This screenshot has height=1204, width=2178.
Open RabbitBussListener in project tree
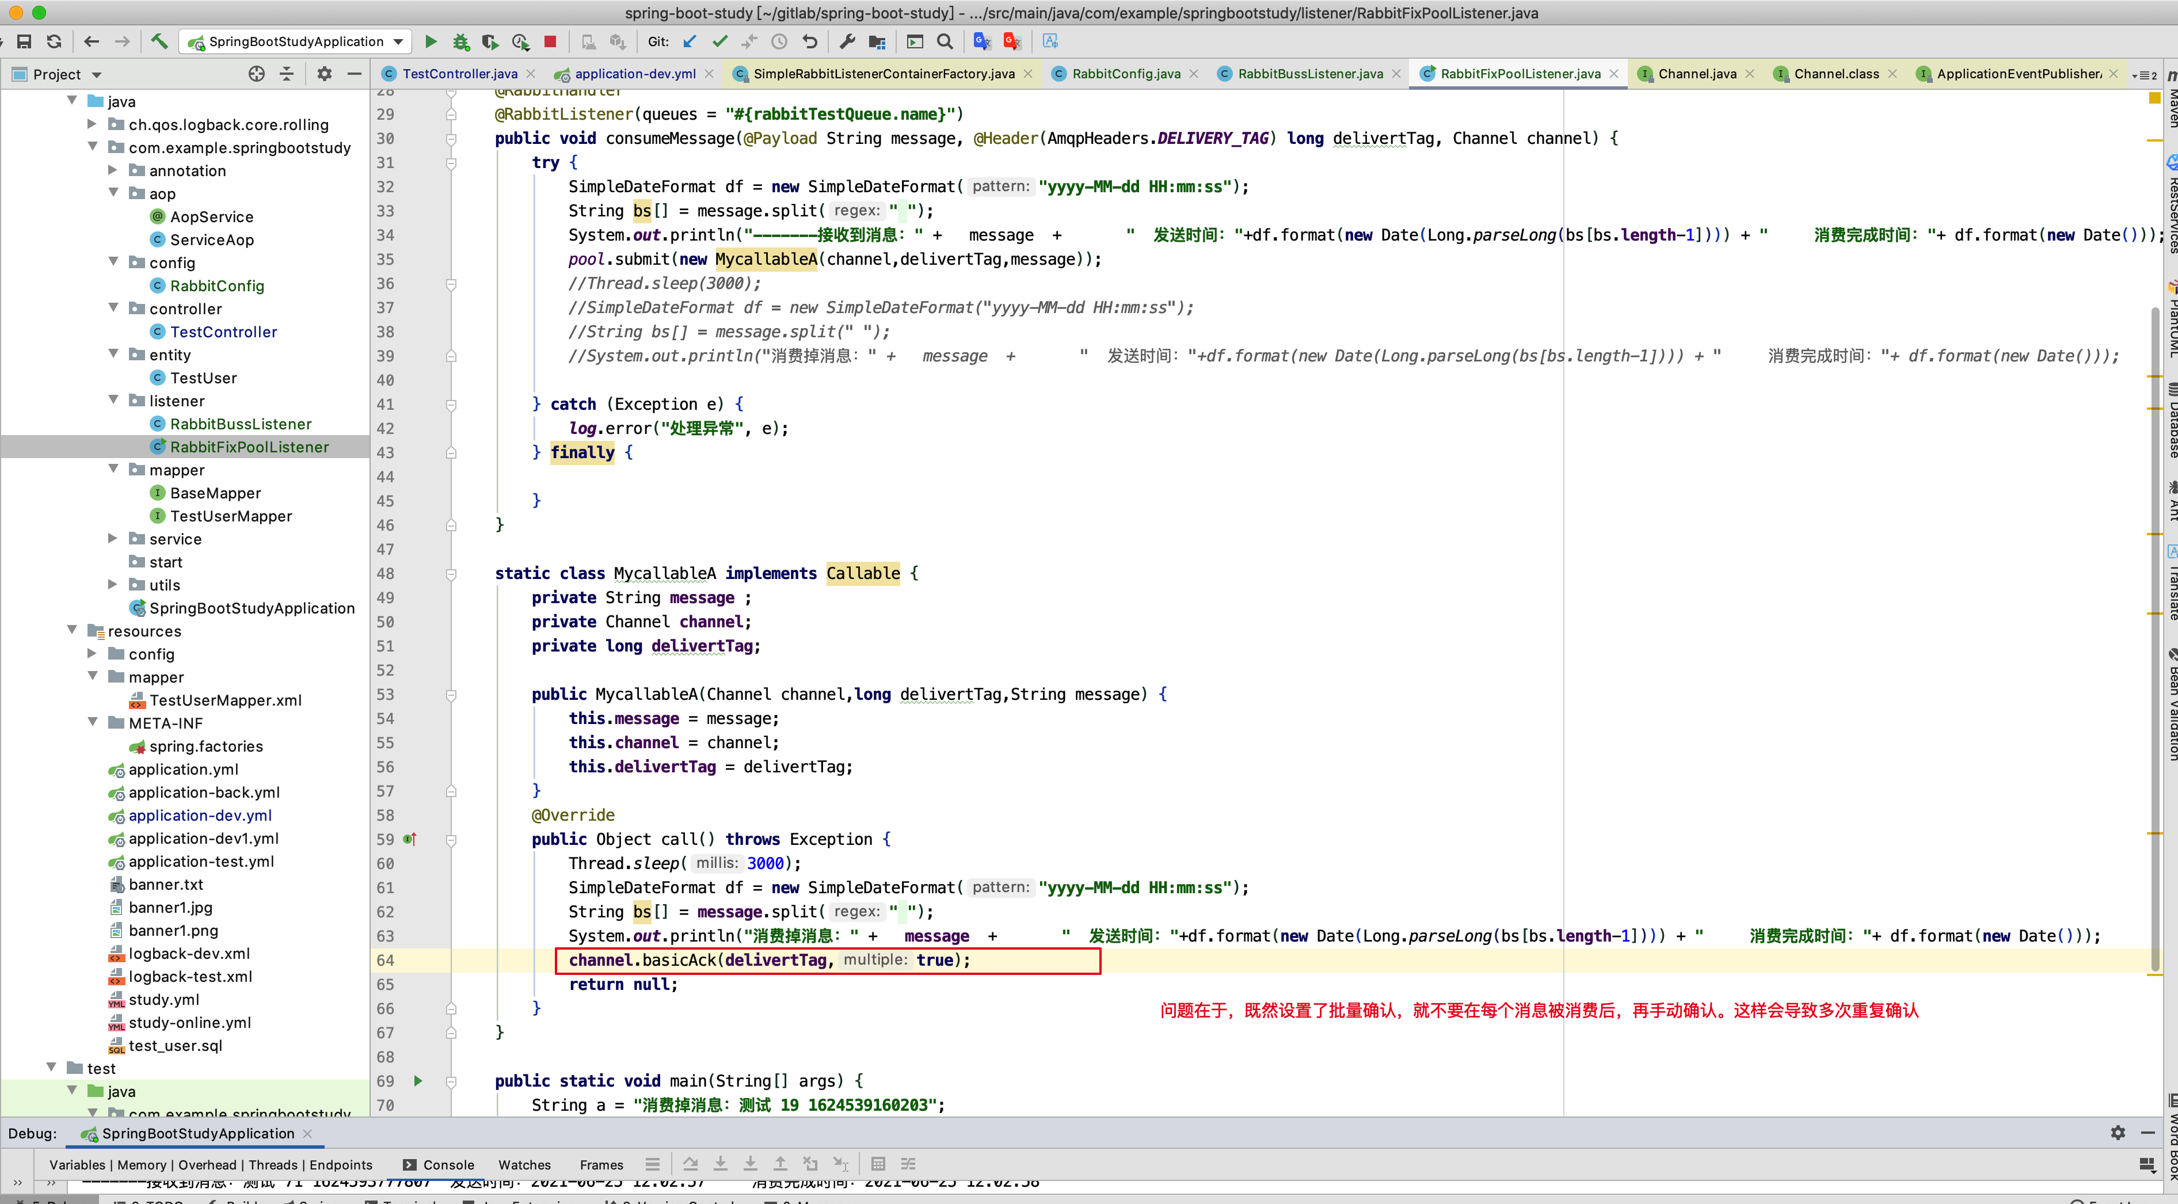click(x=240, y=424)
